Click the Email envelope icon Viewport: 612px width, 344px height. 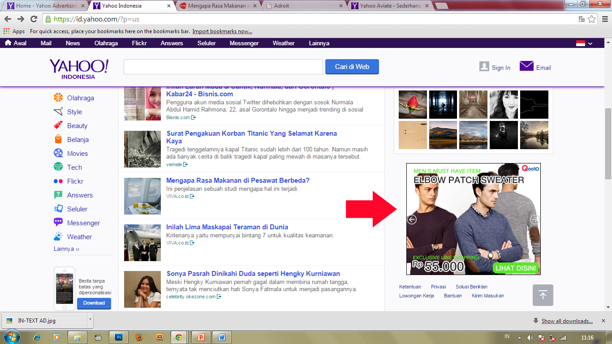(526, 66)
